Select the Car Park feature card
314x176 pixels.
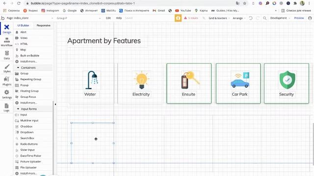click(238, 84)
